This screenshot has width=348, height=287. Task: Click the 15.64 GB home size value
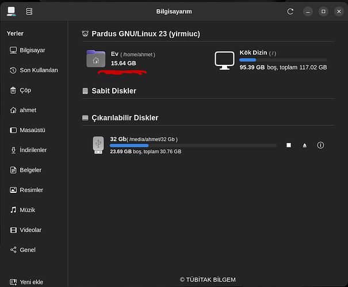point(124,63)
